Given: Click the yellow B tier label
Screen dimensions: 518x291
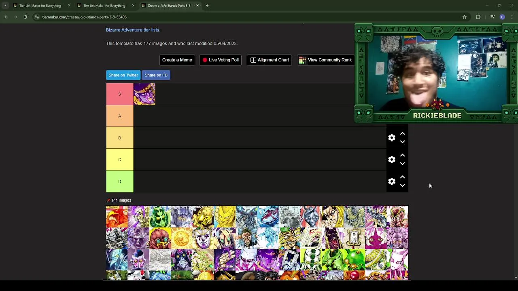Looking at the screenshot, I should pyautogui.click(x=119, y=138).
